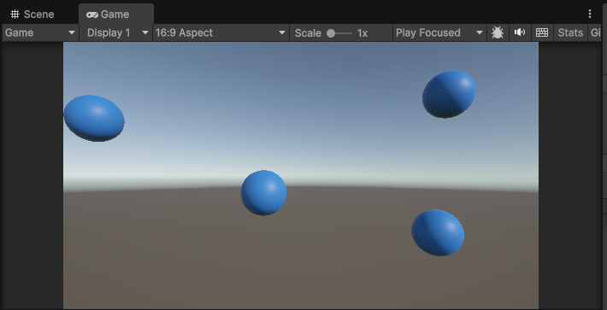Switch to the Scene tab

coord(32,15)
